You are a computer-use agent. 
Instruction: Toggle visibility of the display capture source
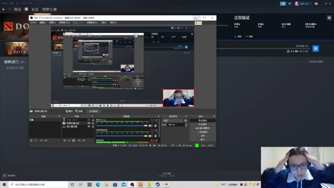pos(89,127)
